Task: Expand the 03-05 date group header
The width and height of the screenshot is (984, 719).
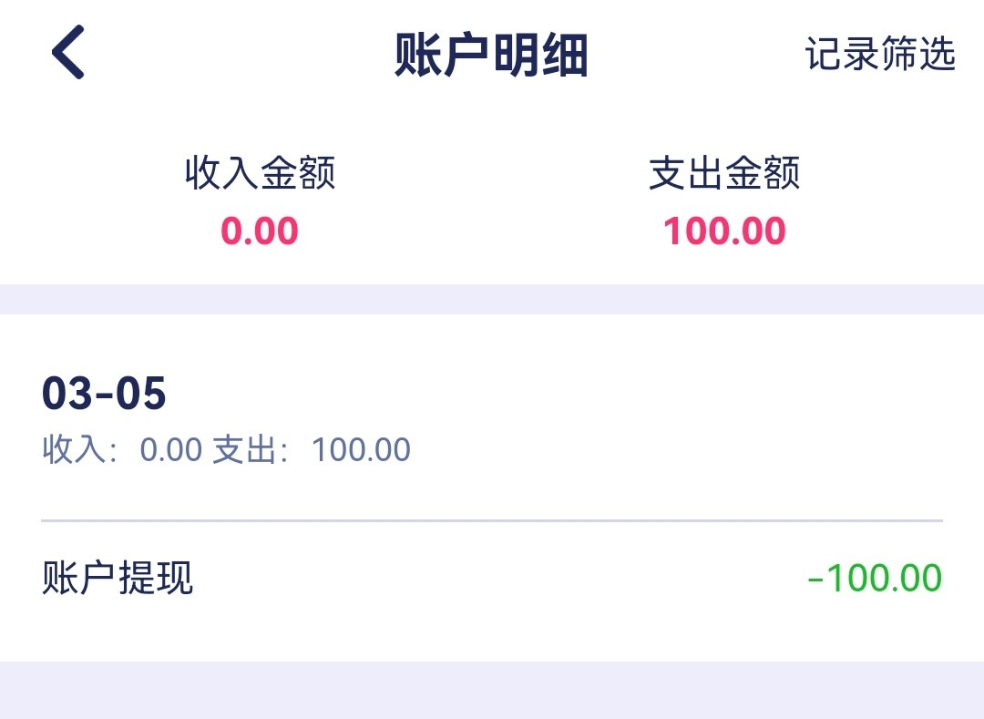Action: click(105, 394)
